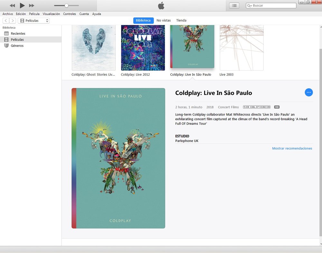Open the Visualización menu

51,14
